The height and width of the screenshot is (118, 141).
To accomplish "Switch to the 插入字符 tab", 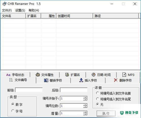I will [x=88, y=81].
